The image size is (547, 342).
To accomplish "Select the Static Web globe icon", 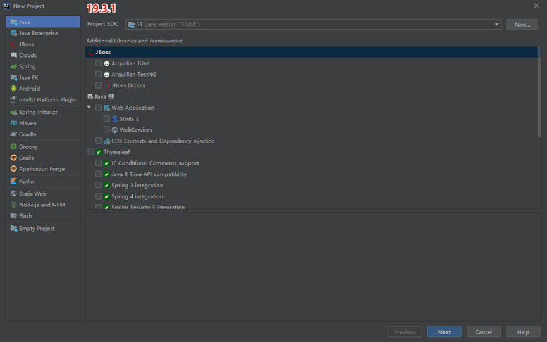I will (14, 194).
